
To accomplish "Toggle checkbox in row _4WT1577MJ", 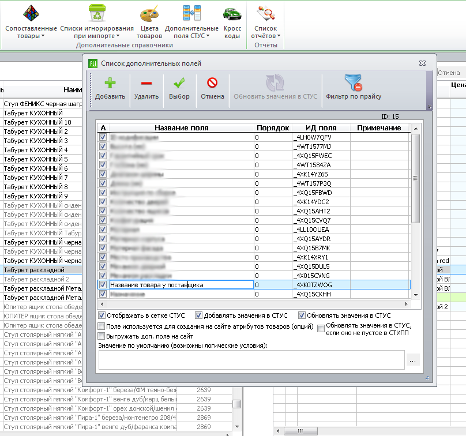I will 103,146.
